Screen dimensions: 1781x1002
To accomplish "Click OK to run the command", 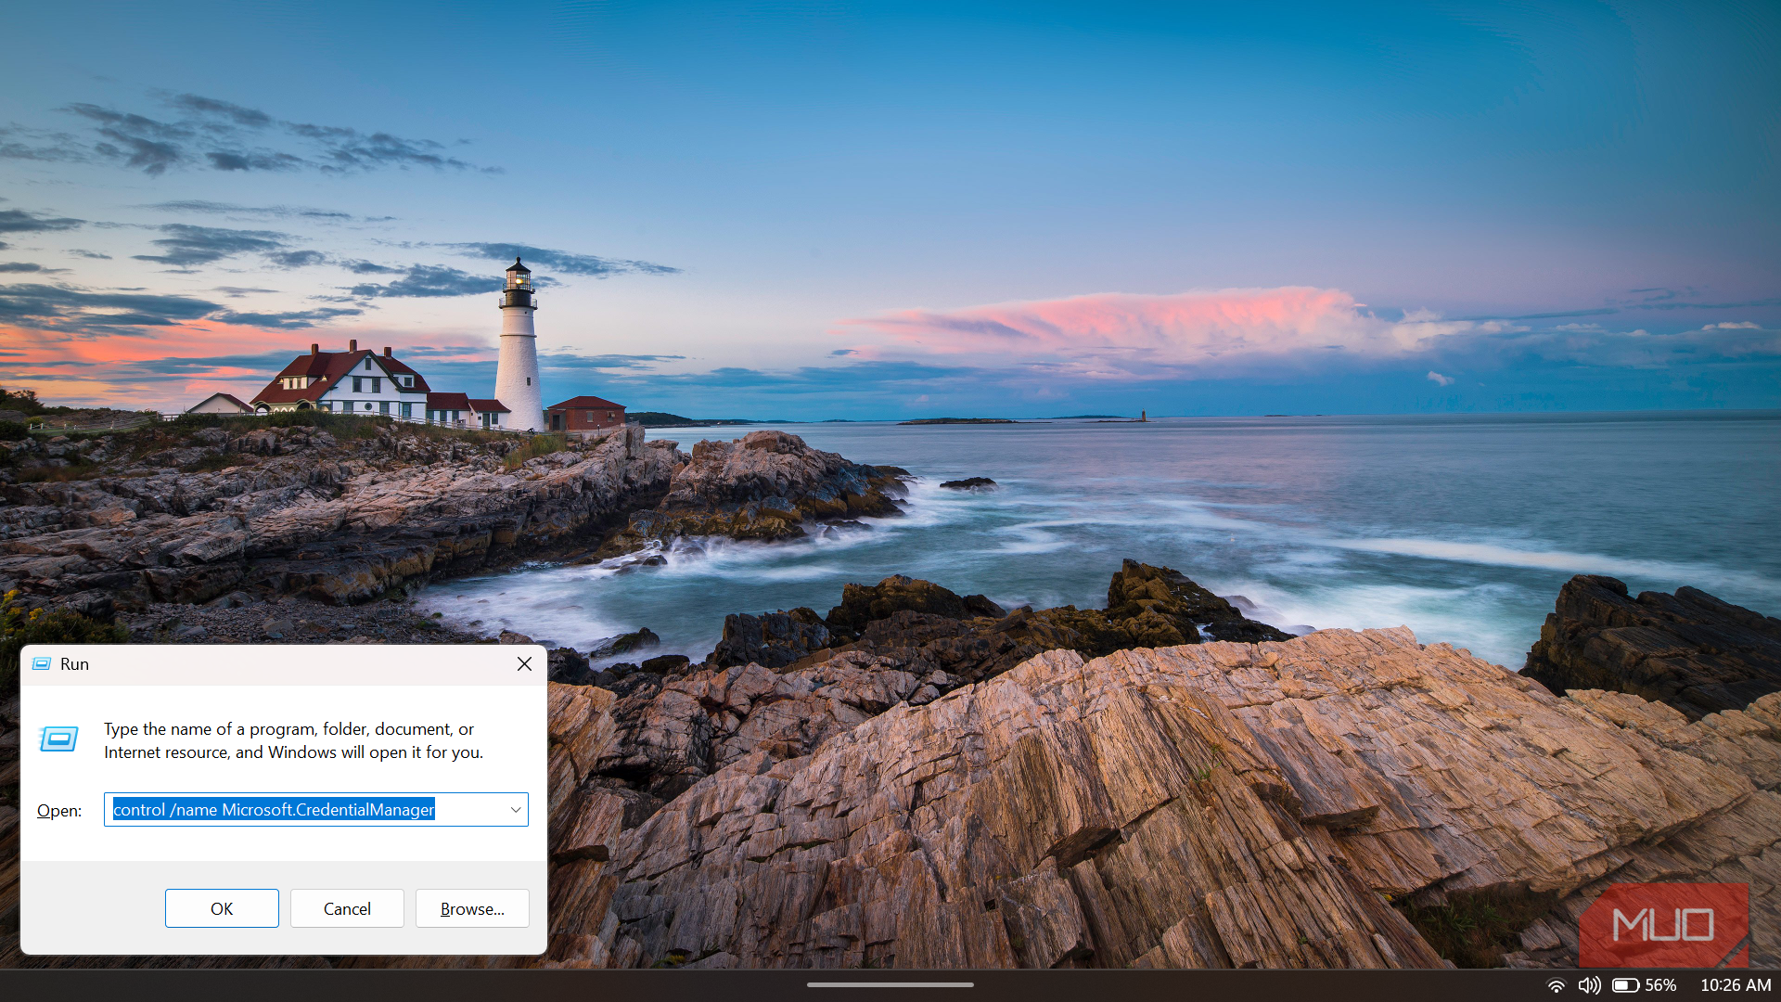I will 222,908.
